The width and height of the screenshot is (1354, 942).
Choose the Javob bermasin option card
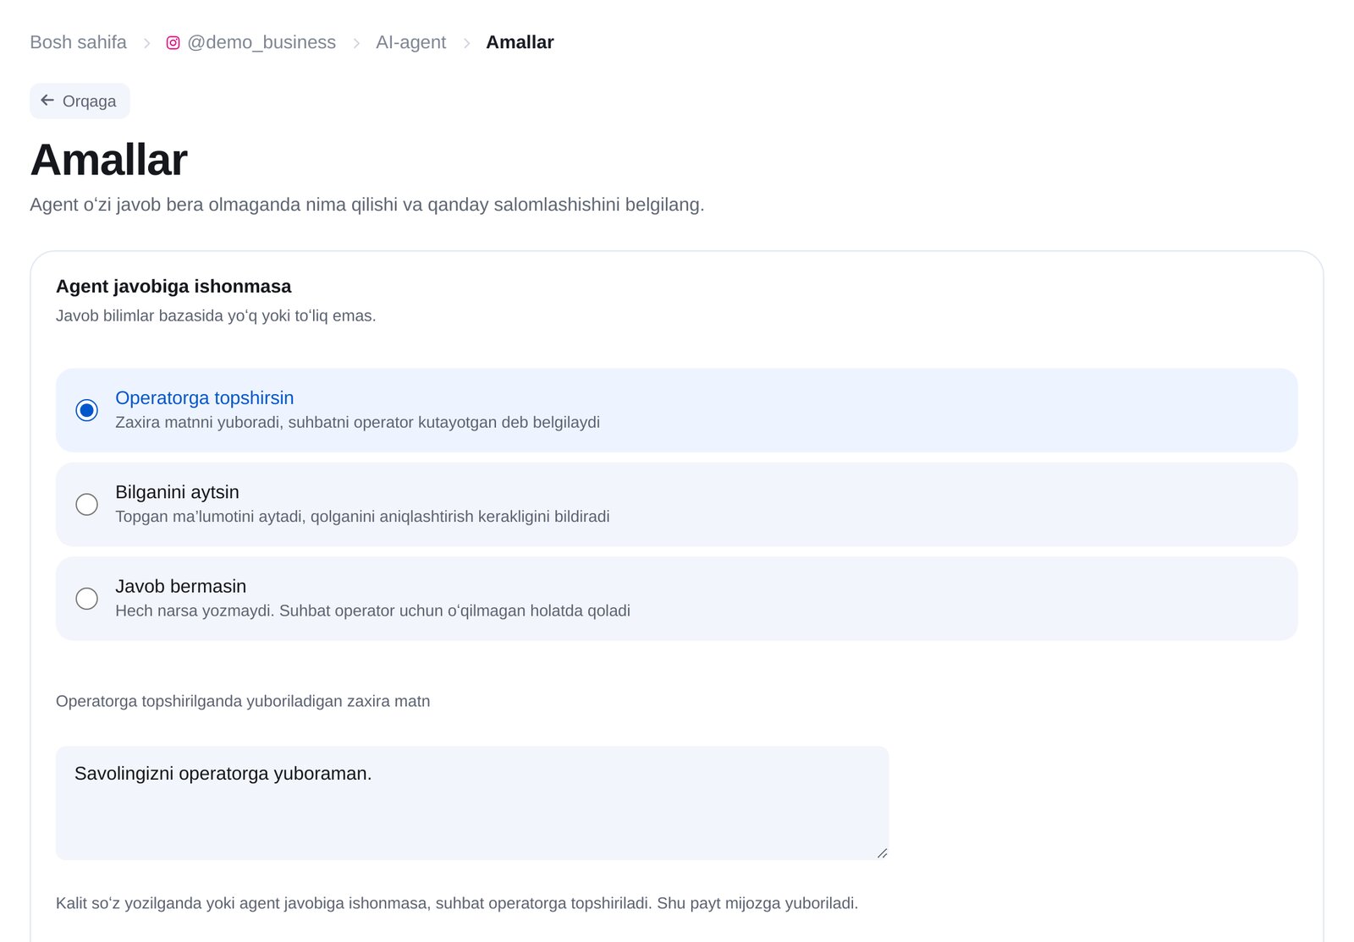(x=676, y=599)
